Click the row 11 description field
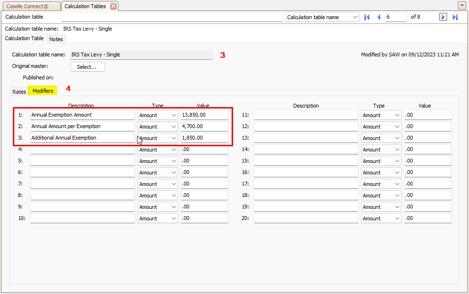The image size is (469, 294). [x=306, y=115]
